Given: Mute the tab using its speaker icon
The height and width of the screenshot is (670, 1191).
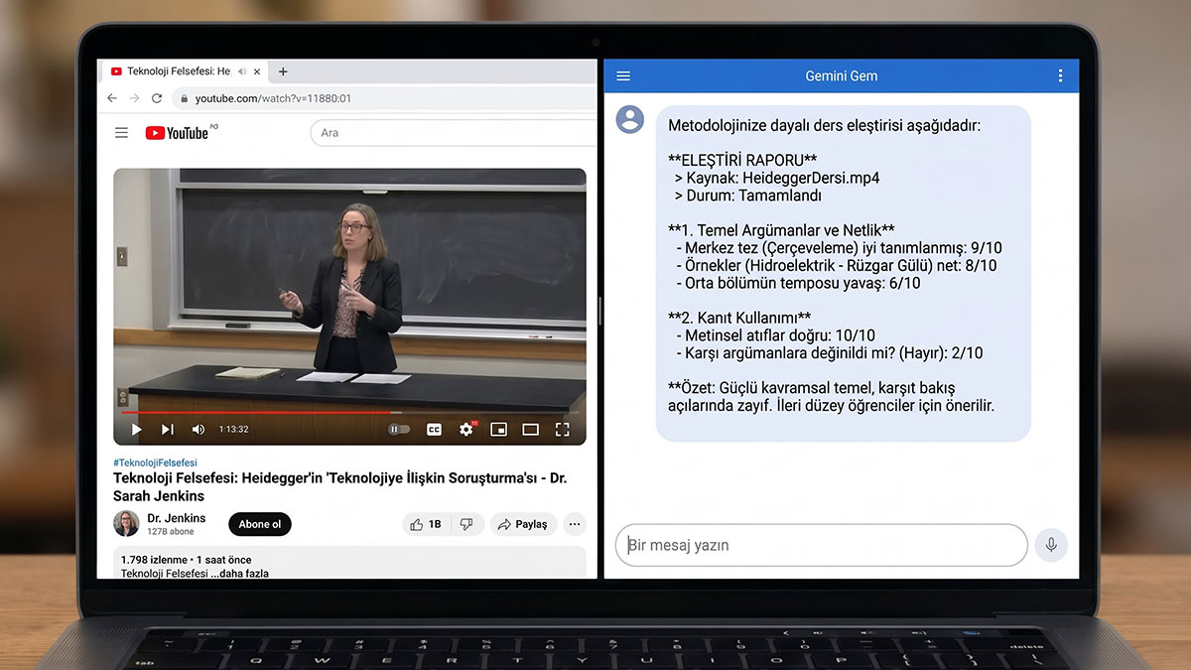Looking at the screenshot, I should pyautogui.click(x=242, y=71).
